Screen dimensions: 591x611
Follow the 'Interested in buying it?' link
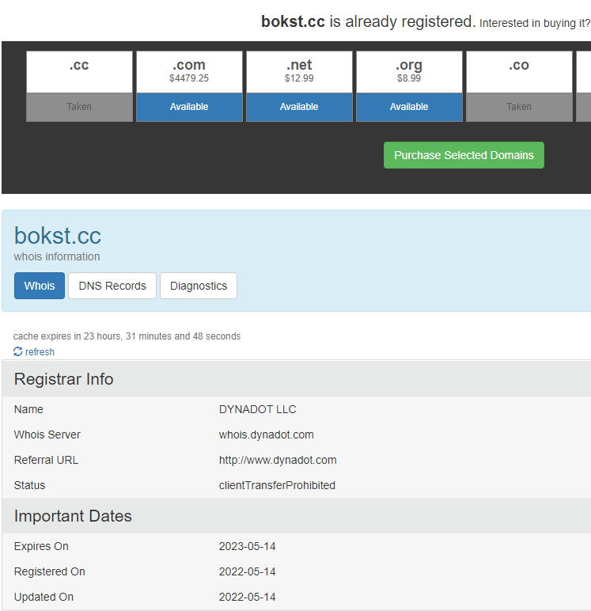pos(534,23)
